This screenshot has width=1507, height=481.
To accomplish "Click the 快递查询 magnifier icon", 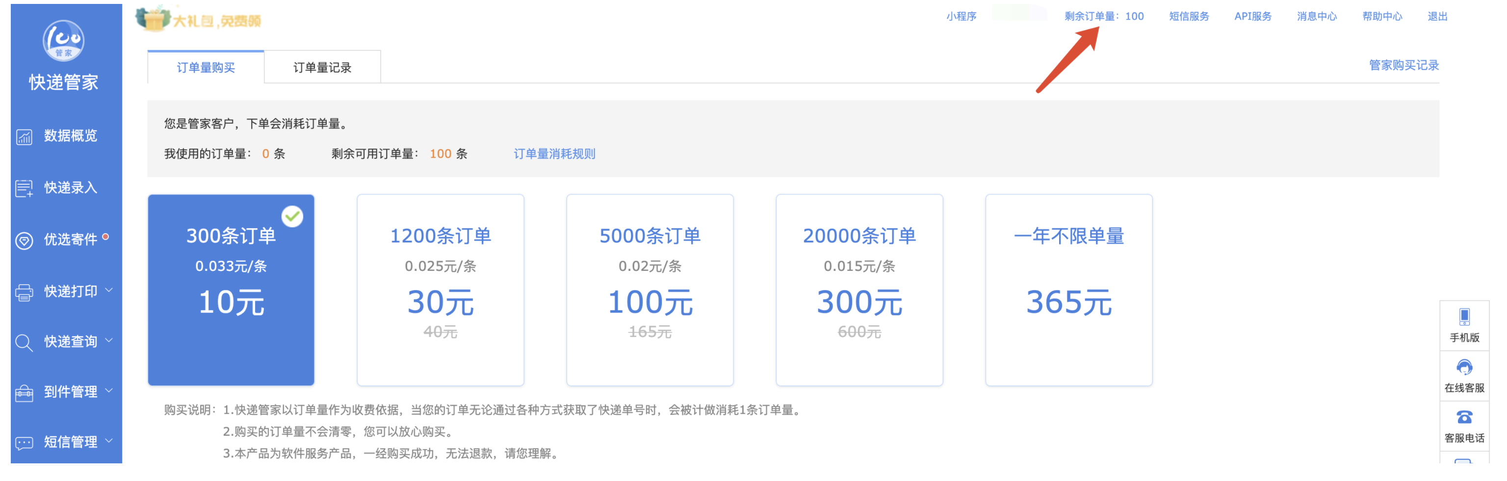I will [x=24, y=342].
